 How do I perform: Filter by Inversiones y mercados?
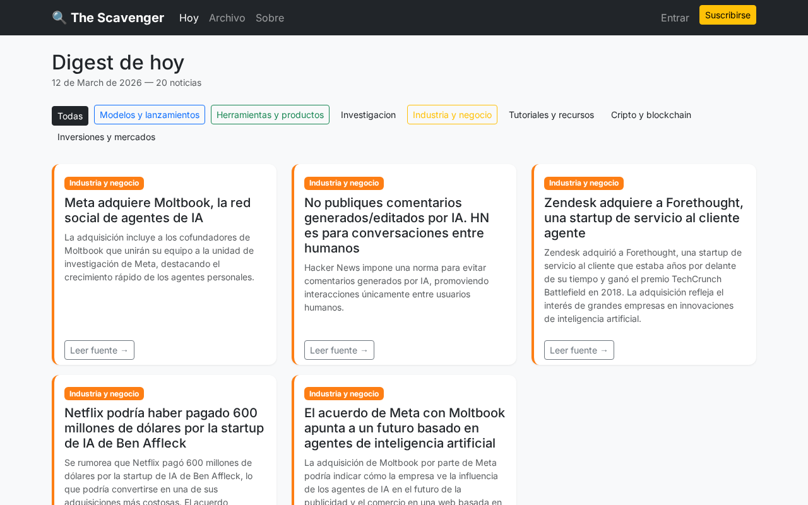[x=106, y=137]
